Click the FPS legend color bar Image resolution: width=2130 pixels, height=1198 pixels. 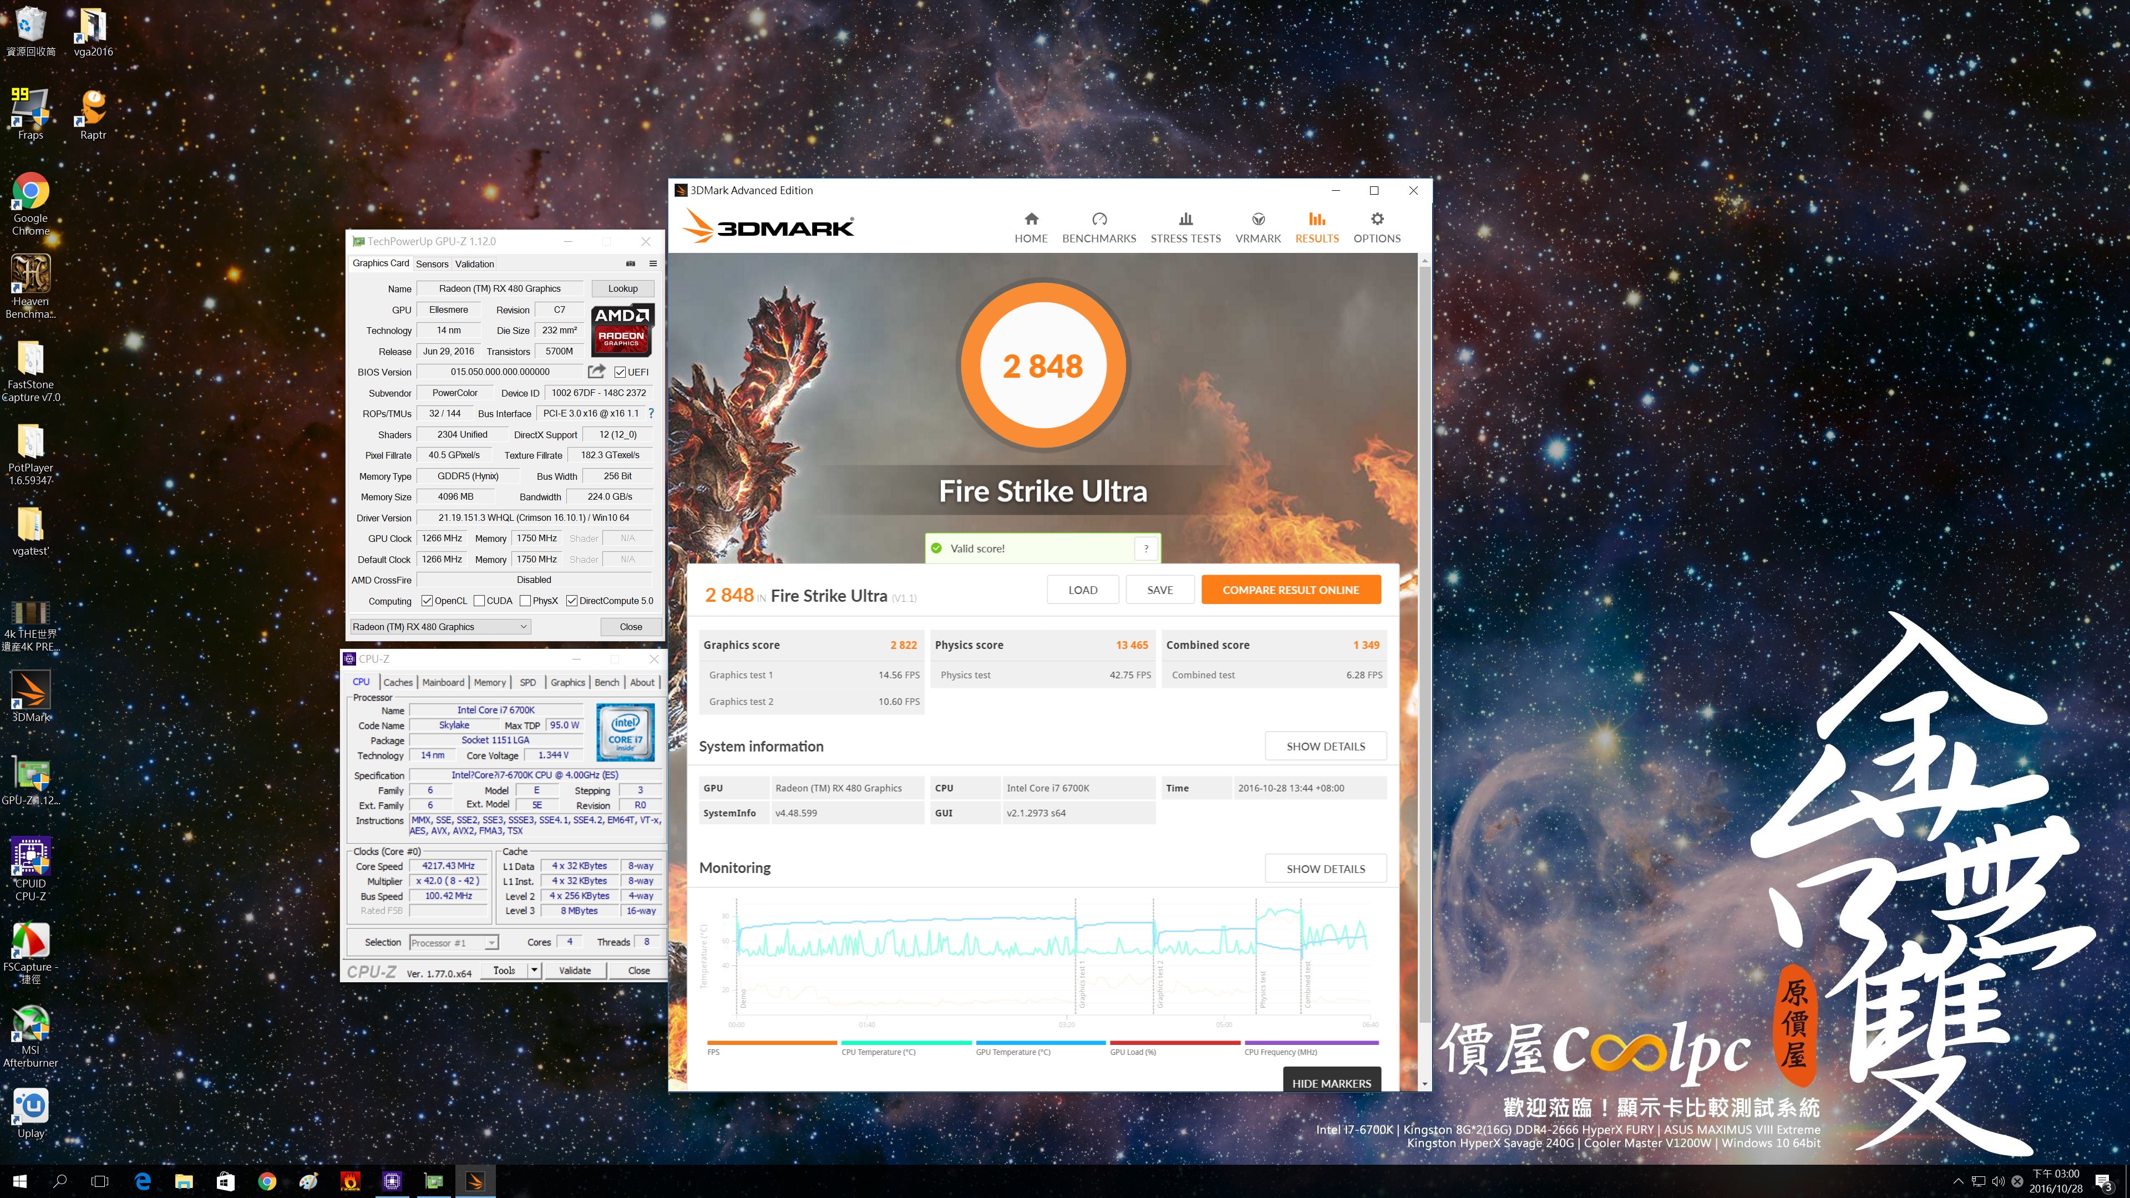pyautogui.click(x=772, y=1043)
